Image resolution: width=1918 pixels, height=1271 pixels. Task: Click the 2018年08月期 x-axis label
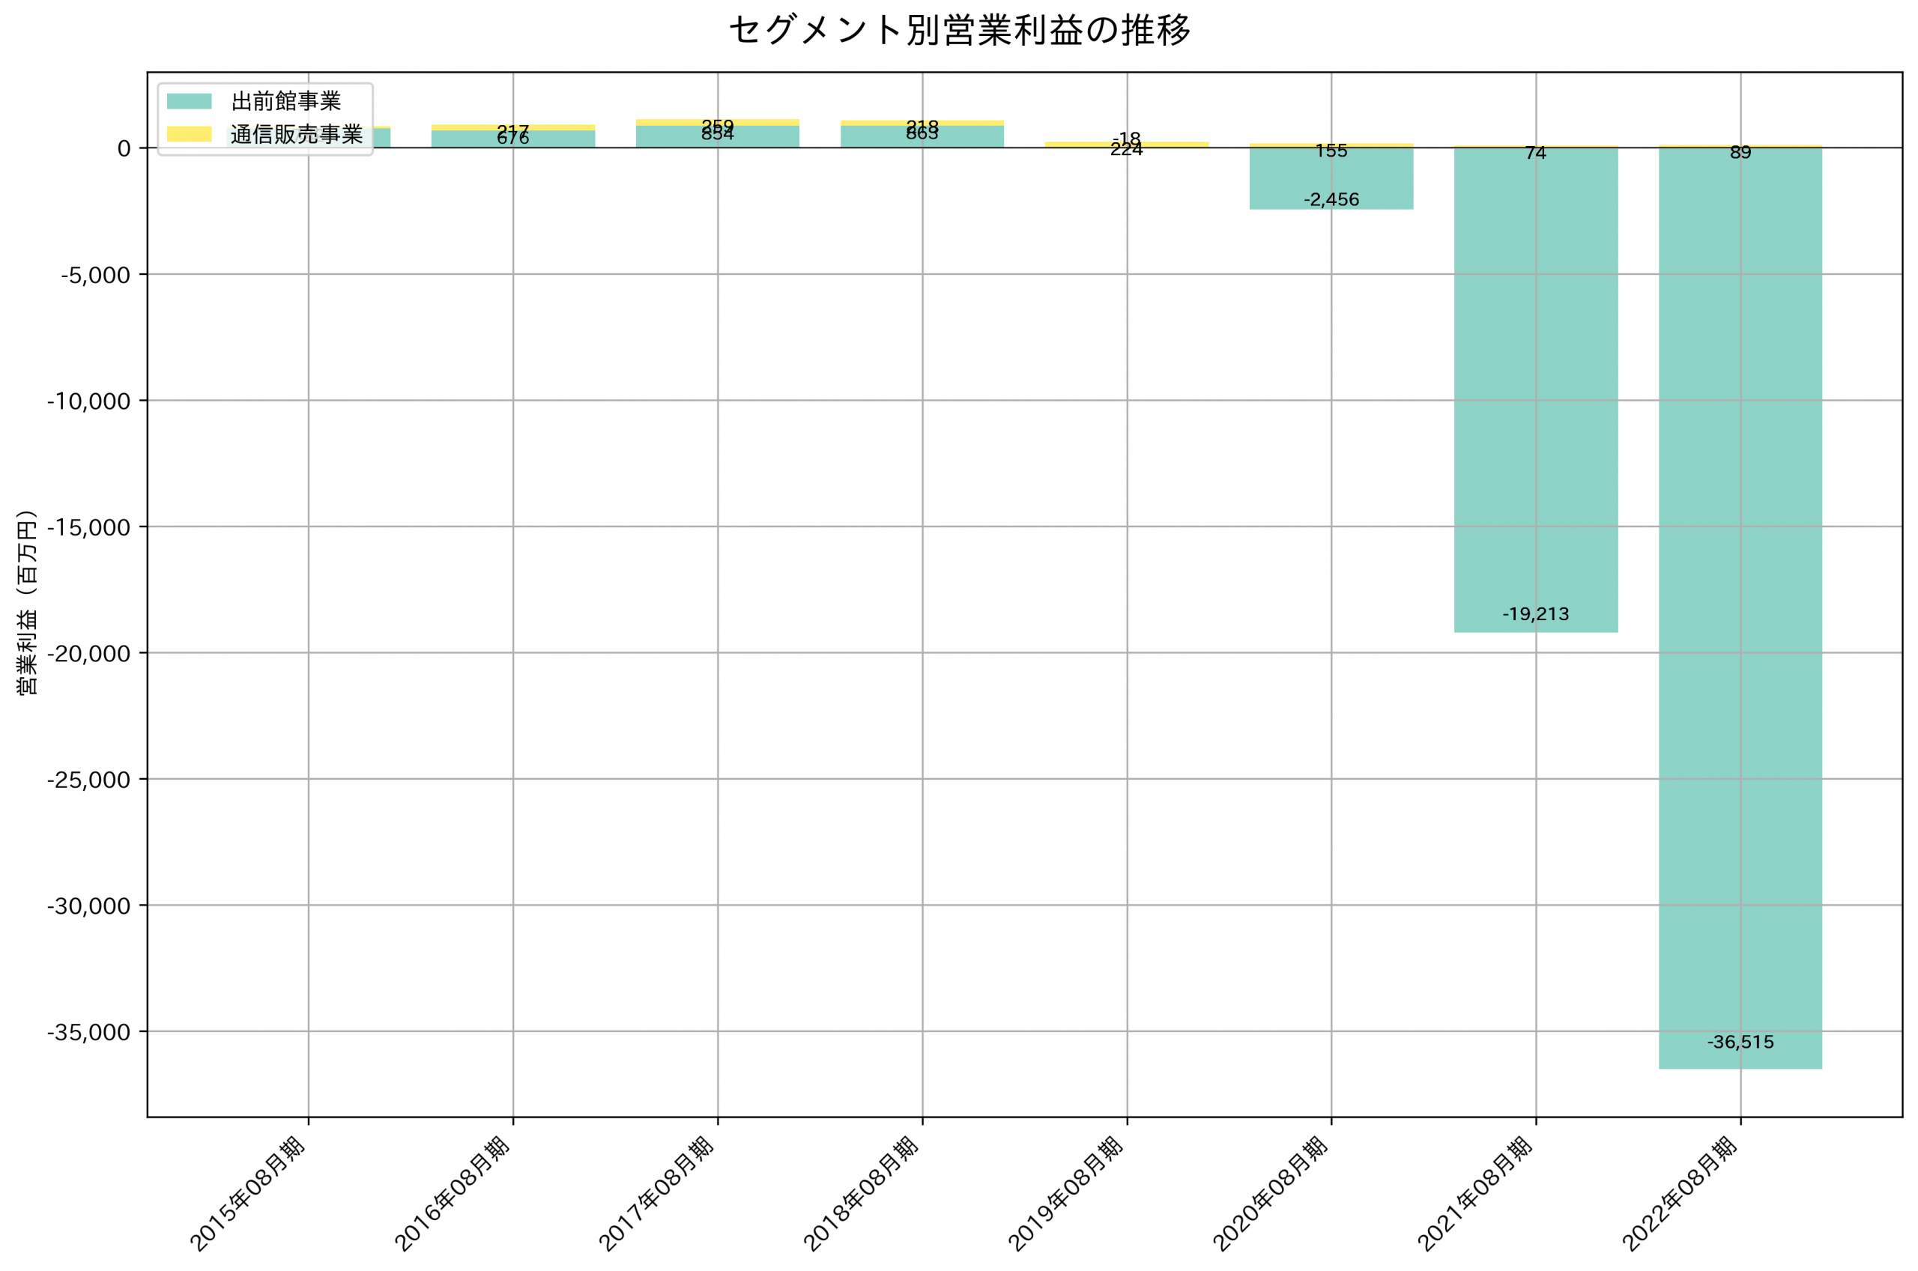click(862, 1192)
